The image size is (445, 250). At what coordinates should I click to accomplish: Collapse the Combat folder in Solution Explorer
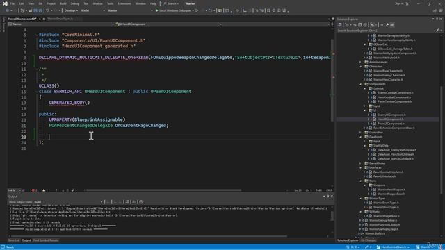pos(364,88)
